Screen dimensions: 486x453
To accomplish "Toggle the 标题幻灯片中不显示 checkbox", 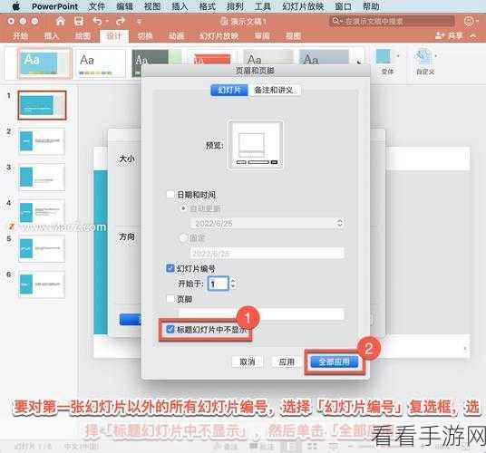I will click(x=170, y=329).
